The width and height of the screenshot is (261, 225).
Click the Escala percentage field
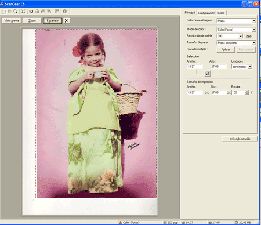[x=238, y=93]
